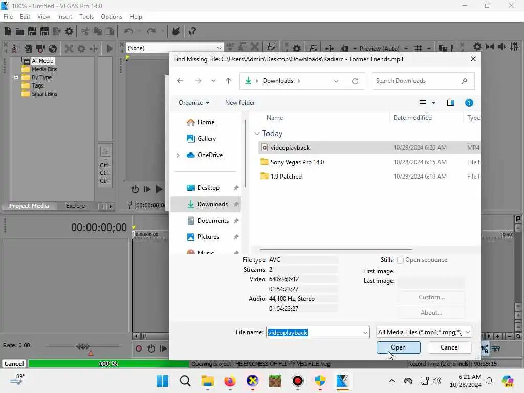Select Downloads in dialog navigation pane

[206, 204]
